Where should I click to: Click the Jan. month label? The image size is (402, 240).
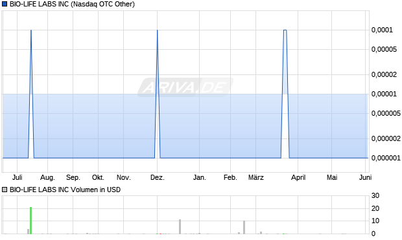tap(200, 177)
